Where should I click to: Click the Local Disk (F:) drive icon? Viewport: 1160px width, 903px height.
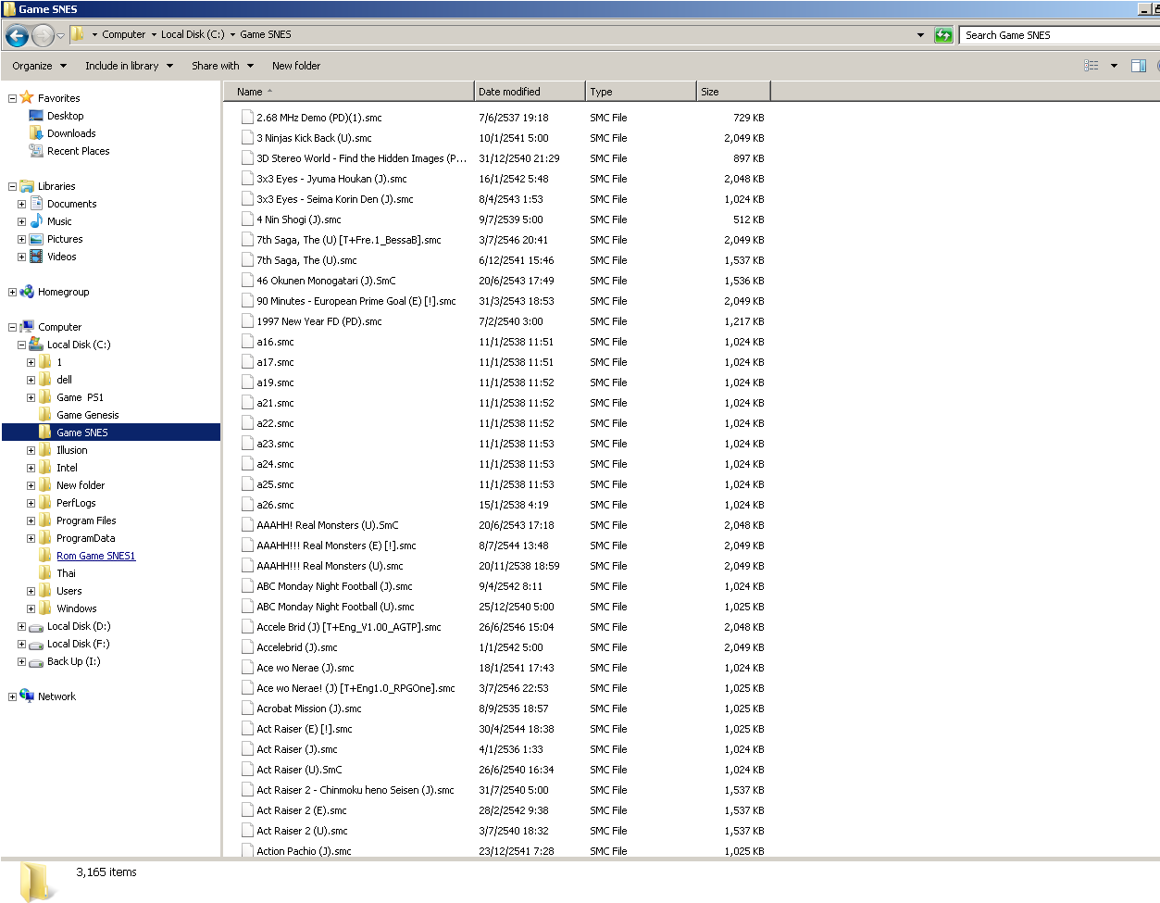tap(36, 645)
